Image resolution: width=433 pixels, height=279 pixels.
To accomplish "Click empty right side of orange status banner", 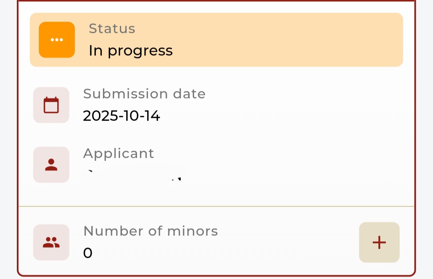I will pyautogui.click(x=301, y=40).
